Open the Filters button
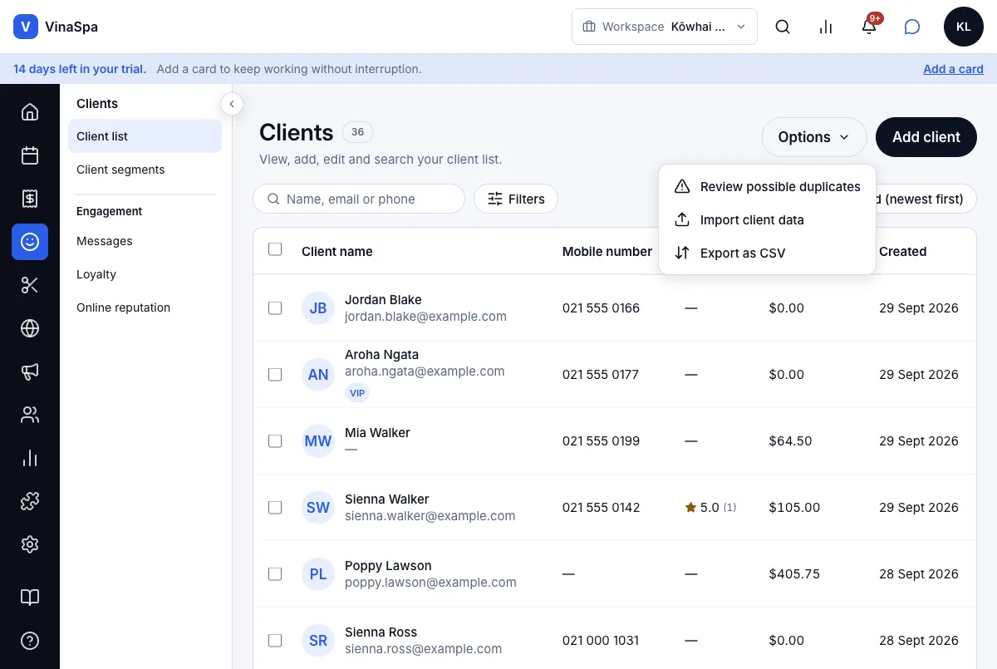The image size is (997, 669). [516, 199]
